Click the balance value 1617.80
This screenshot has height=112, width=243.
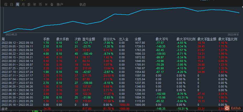(x=140, y=43)
